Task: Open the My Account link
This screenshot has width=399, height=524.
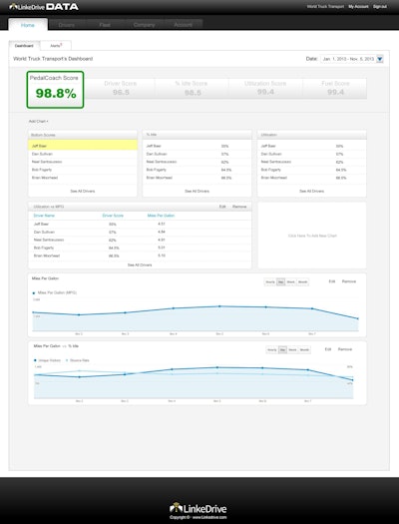Action: pyautogui.click(x=358, y=6)
